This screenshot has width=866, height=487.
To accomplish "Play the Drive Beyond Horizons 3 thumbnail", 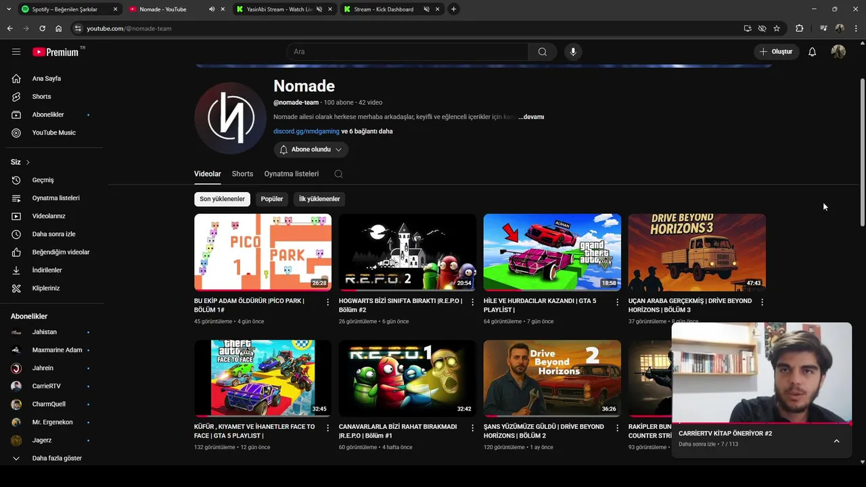I will 697,252.
